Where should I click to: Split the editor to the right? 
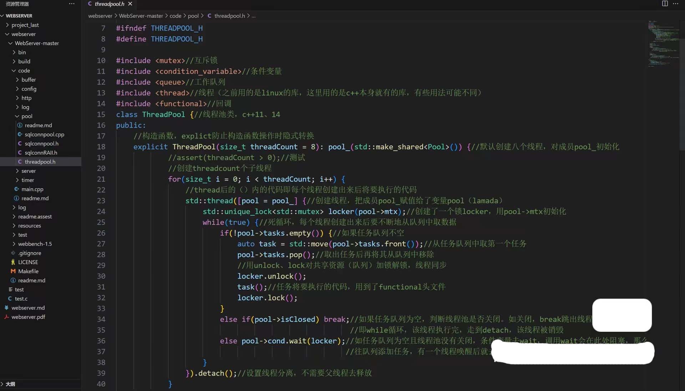(x=665, y=4)
